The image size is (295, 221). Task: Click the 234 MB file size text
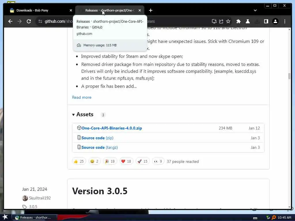coord(225,128)
